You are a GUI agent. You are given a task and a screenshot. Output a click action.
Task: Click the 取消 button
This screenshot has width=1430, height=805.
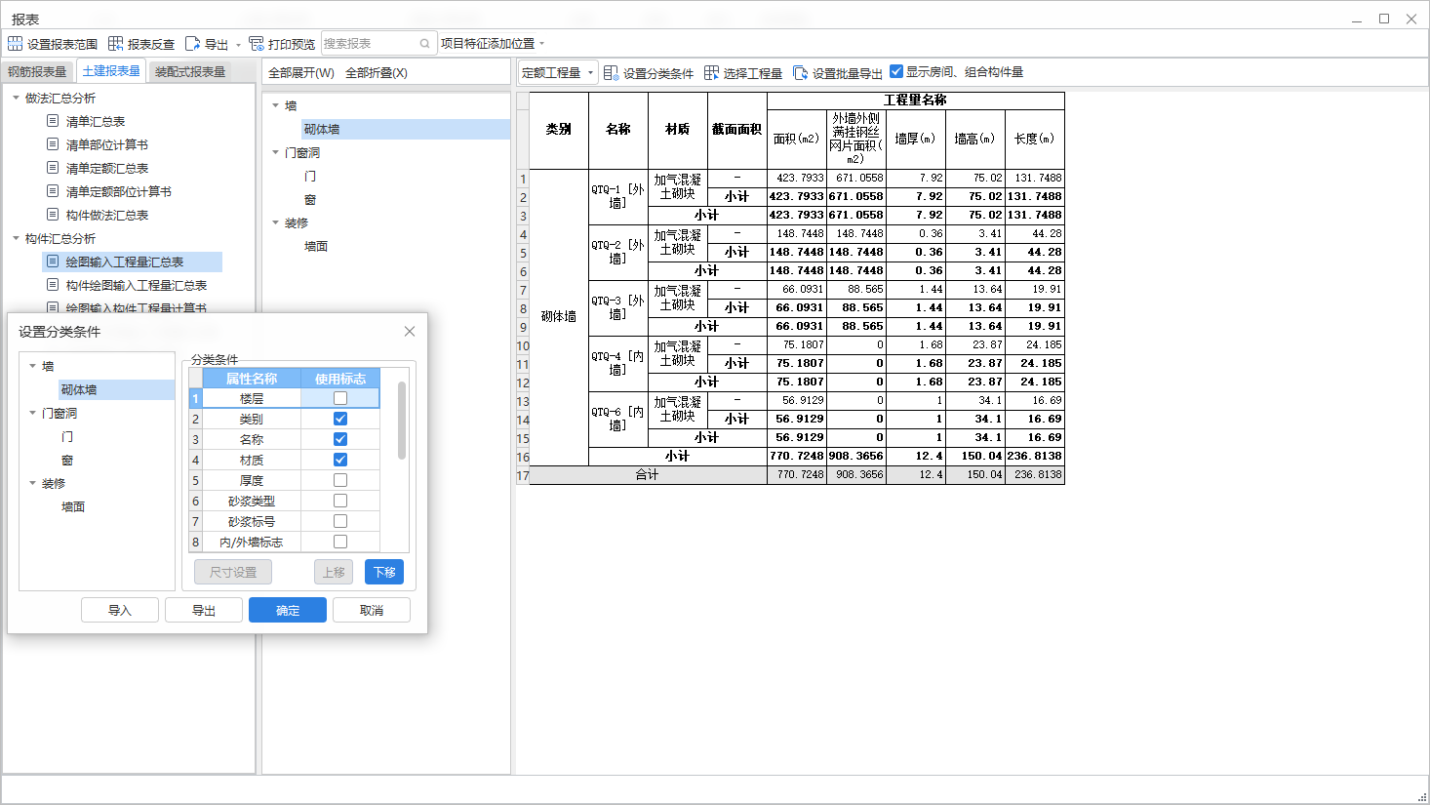tap(372, 610)
